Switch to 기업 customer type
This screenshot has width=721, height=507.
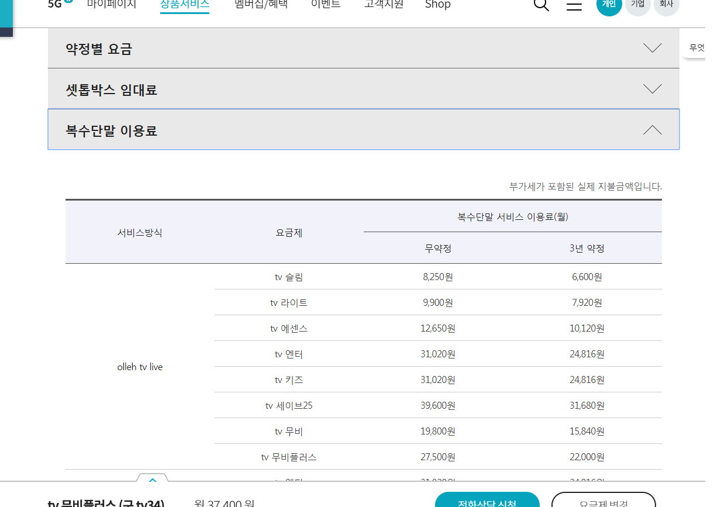[637, 5]
